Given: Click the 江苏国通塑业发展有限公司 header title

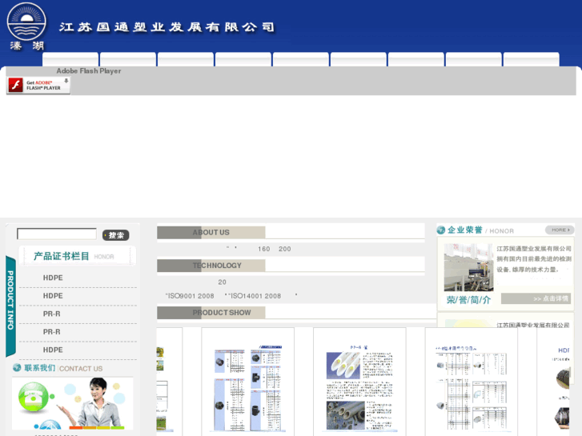Looking at the screenshot, I should [167, 27].
